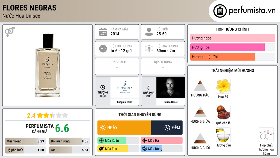Click the flower icon for Mùa Xuân
This screenshot has height=158, width=280.
[101, 140]
